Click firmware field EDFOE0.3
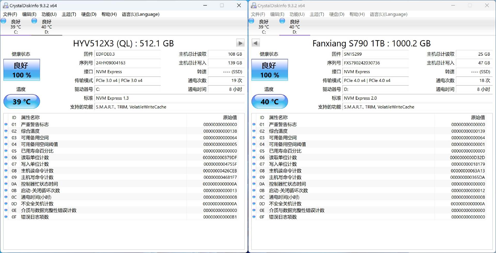This screenshot has width=496, height=253. pyautogui.click(x=128, y=54)
